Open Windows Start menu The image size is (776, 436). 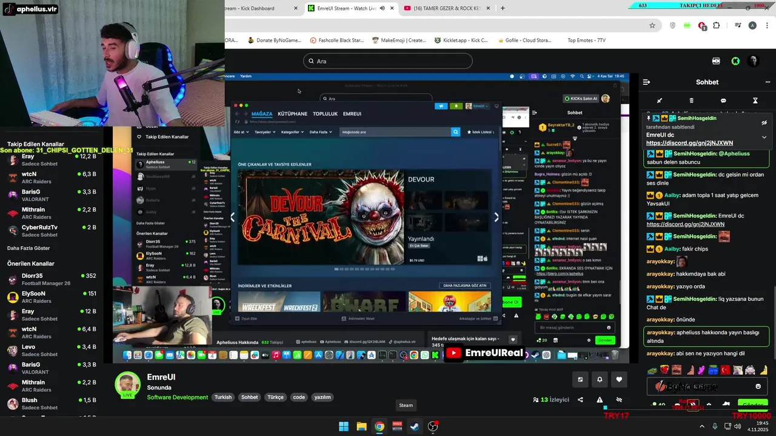(x=344, y=426)
